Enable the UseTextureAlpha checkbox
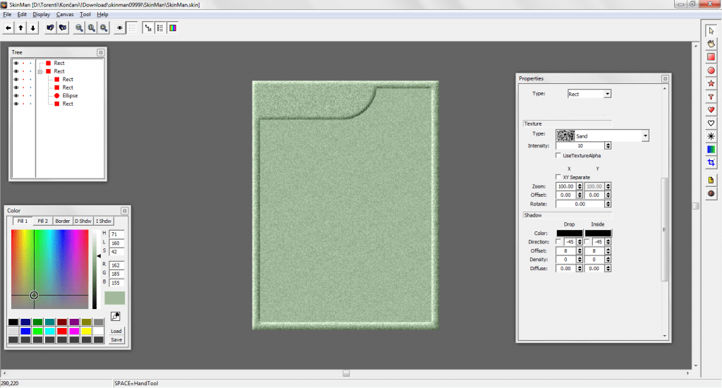The width and height of the screenshot is (722, 388). pyautogui.click(x=558, y=155)
